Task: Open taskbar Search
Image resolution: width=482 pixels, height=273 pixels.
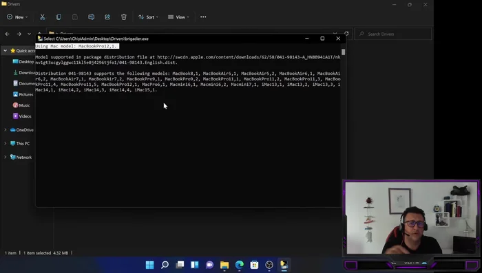Action: 165,265
